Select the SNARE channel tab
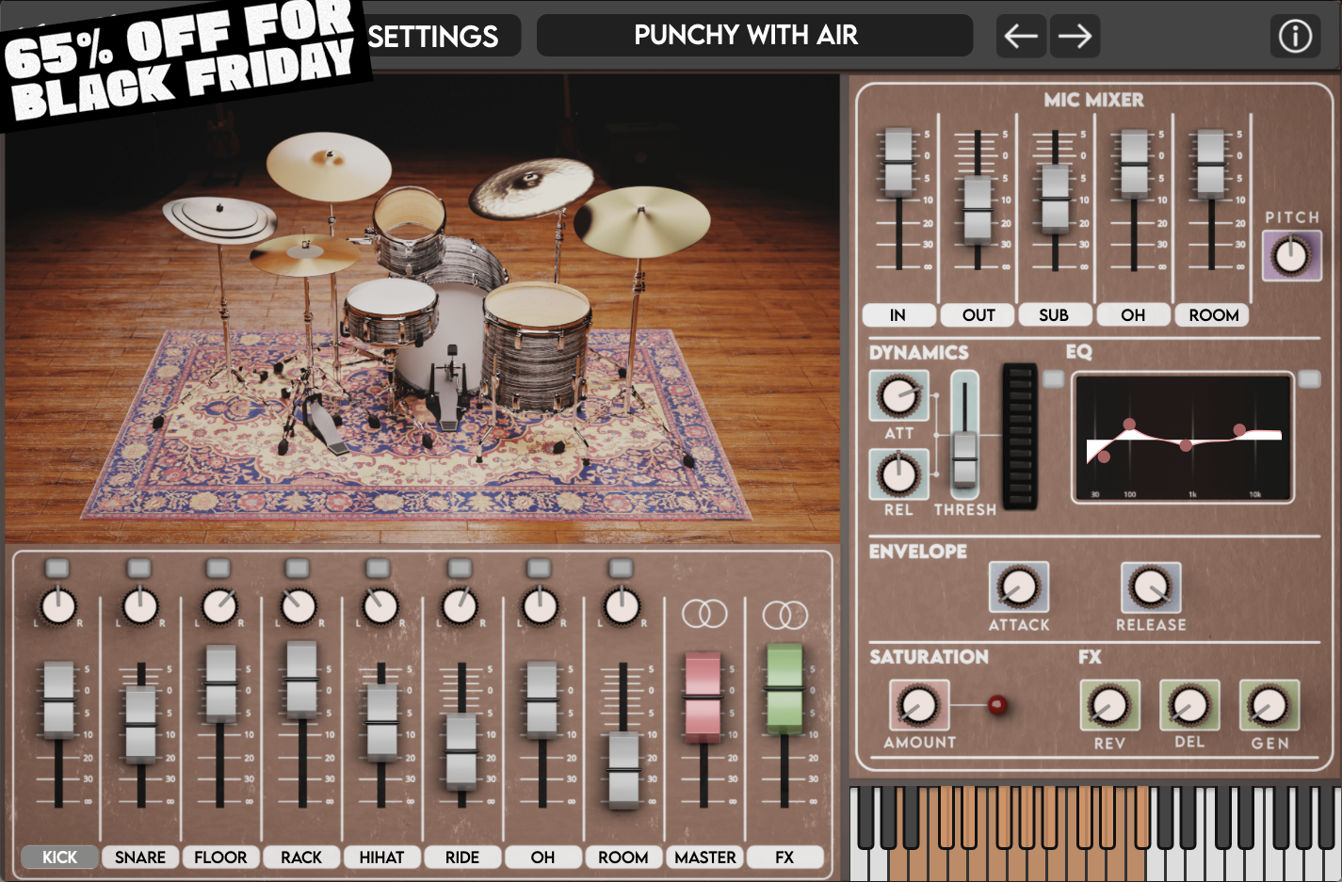 pyautogui.click(x=140, y=858)
